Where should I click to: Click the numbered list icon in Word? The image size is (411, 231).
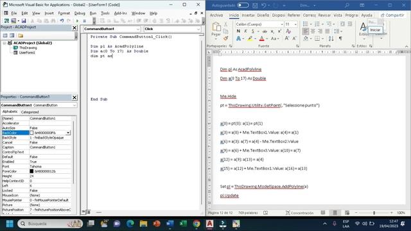pos(317,24)
